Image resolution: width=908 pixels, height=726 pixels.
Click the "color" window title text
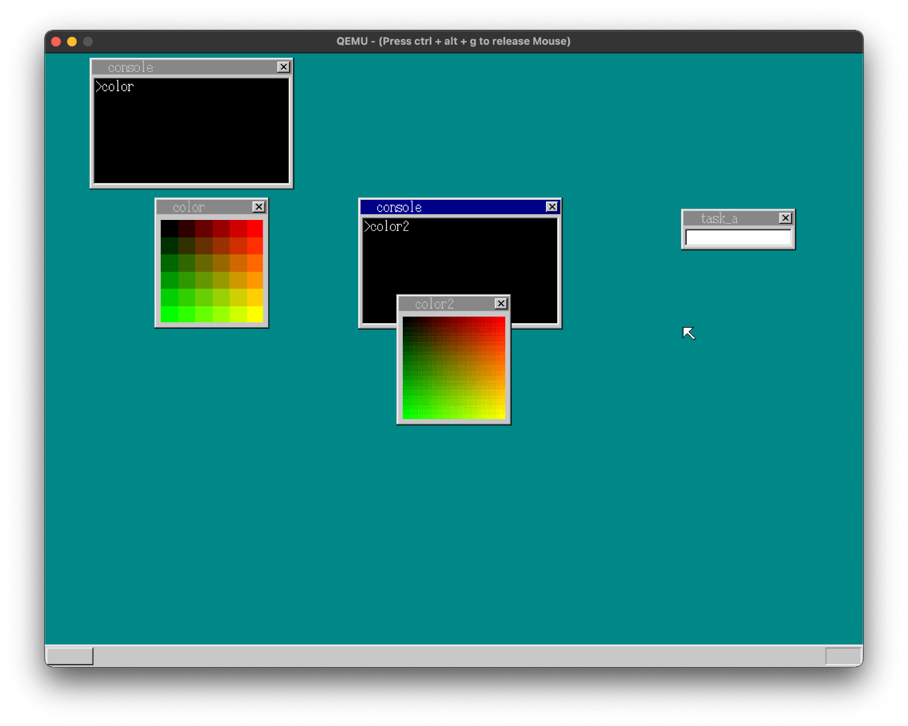(189, 208)
